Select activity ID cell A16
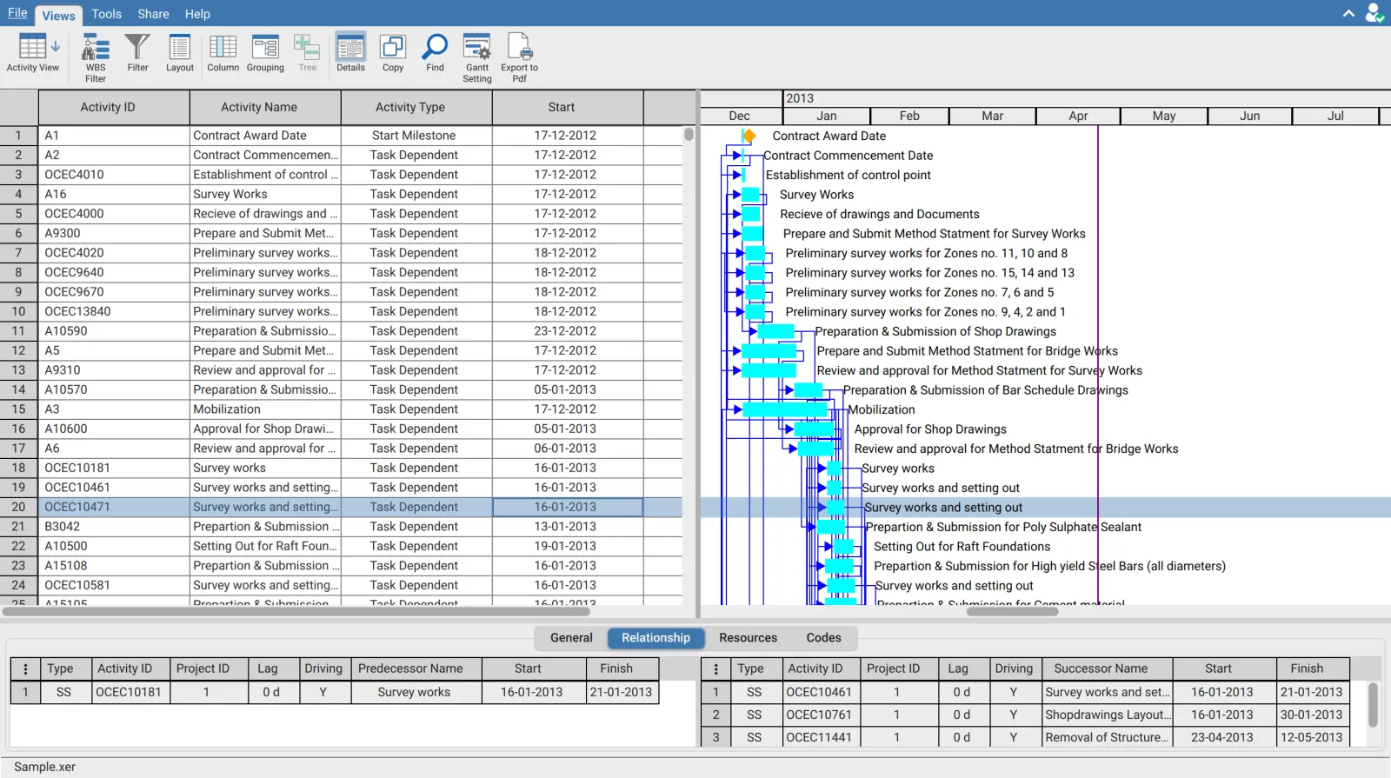 pos(114,194)
